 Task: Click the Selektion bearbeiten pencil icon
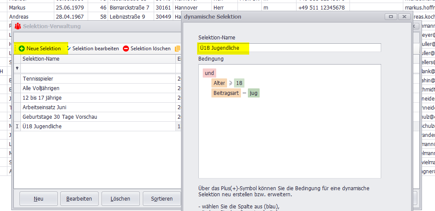tap(69, 49)
